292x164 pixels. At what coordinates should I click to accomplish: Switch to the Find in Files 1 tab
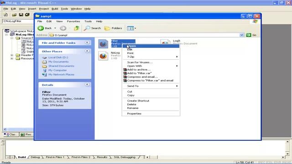pyautogui.click(x=55, y=157)
